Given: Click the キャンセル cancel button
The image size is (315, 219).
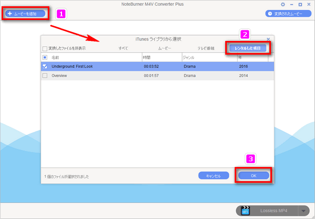Looking at the screenshot, I should point(214,175).
